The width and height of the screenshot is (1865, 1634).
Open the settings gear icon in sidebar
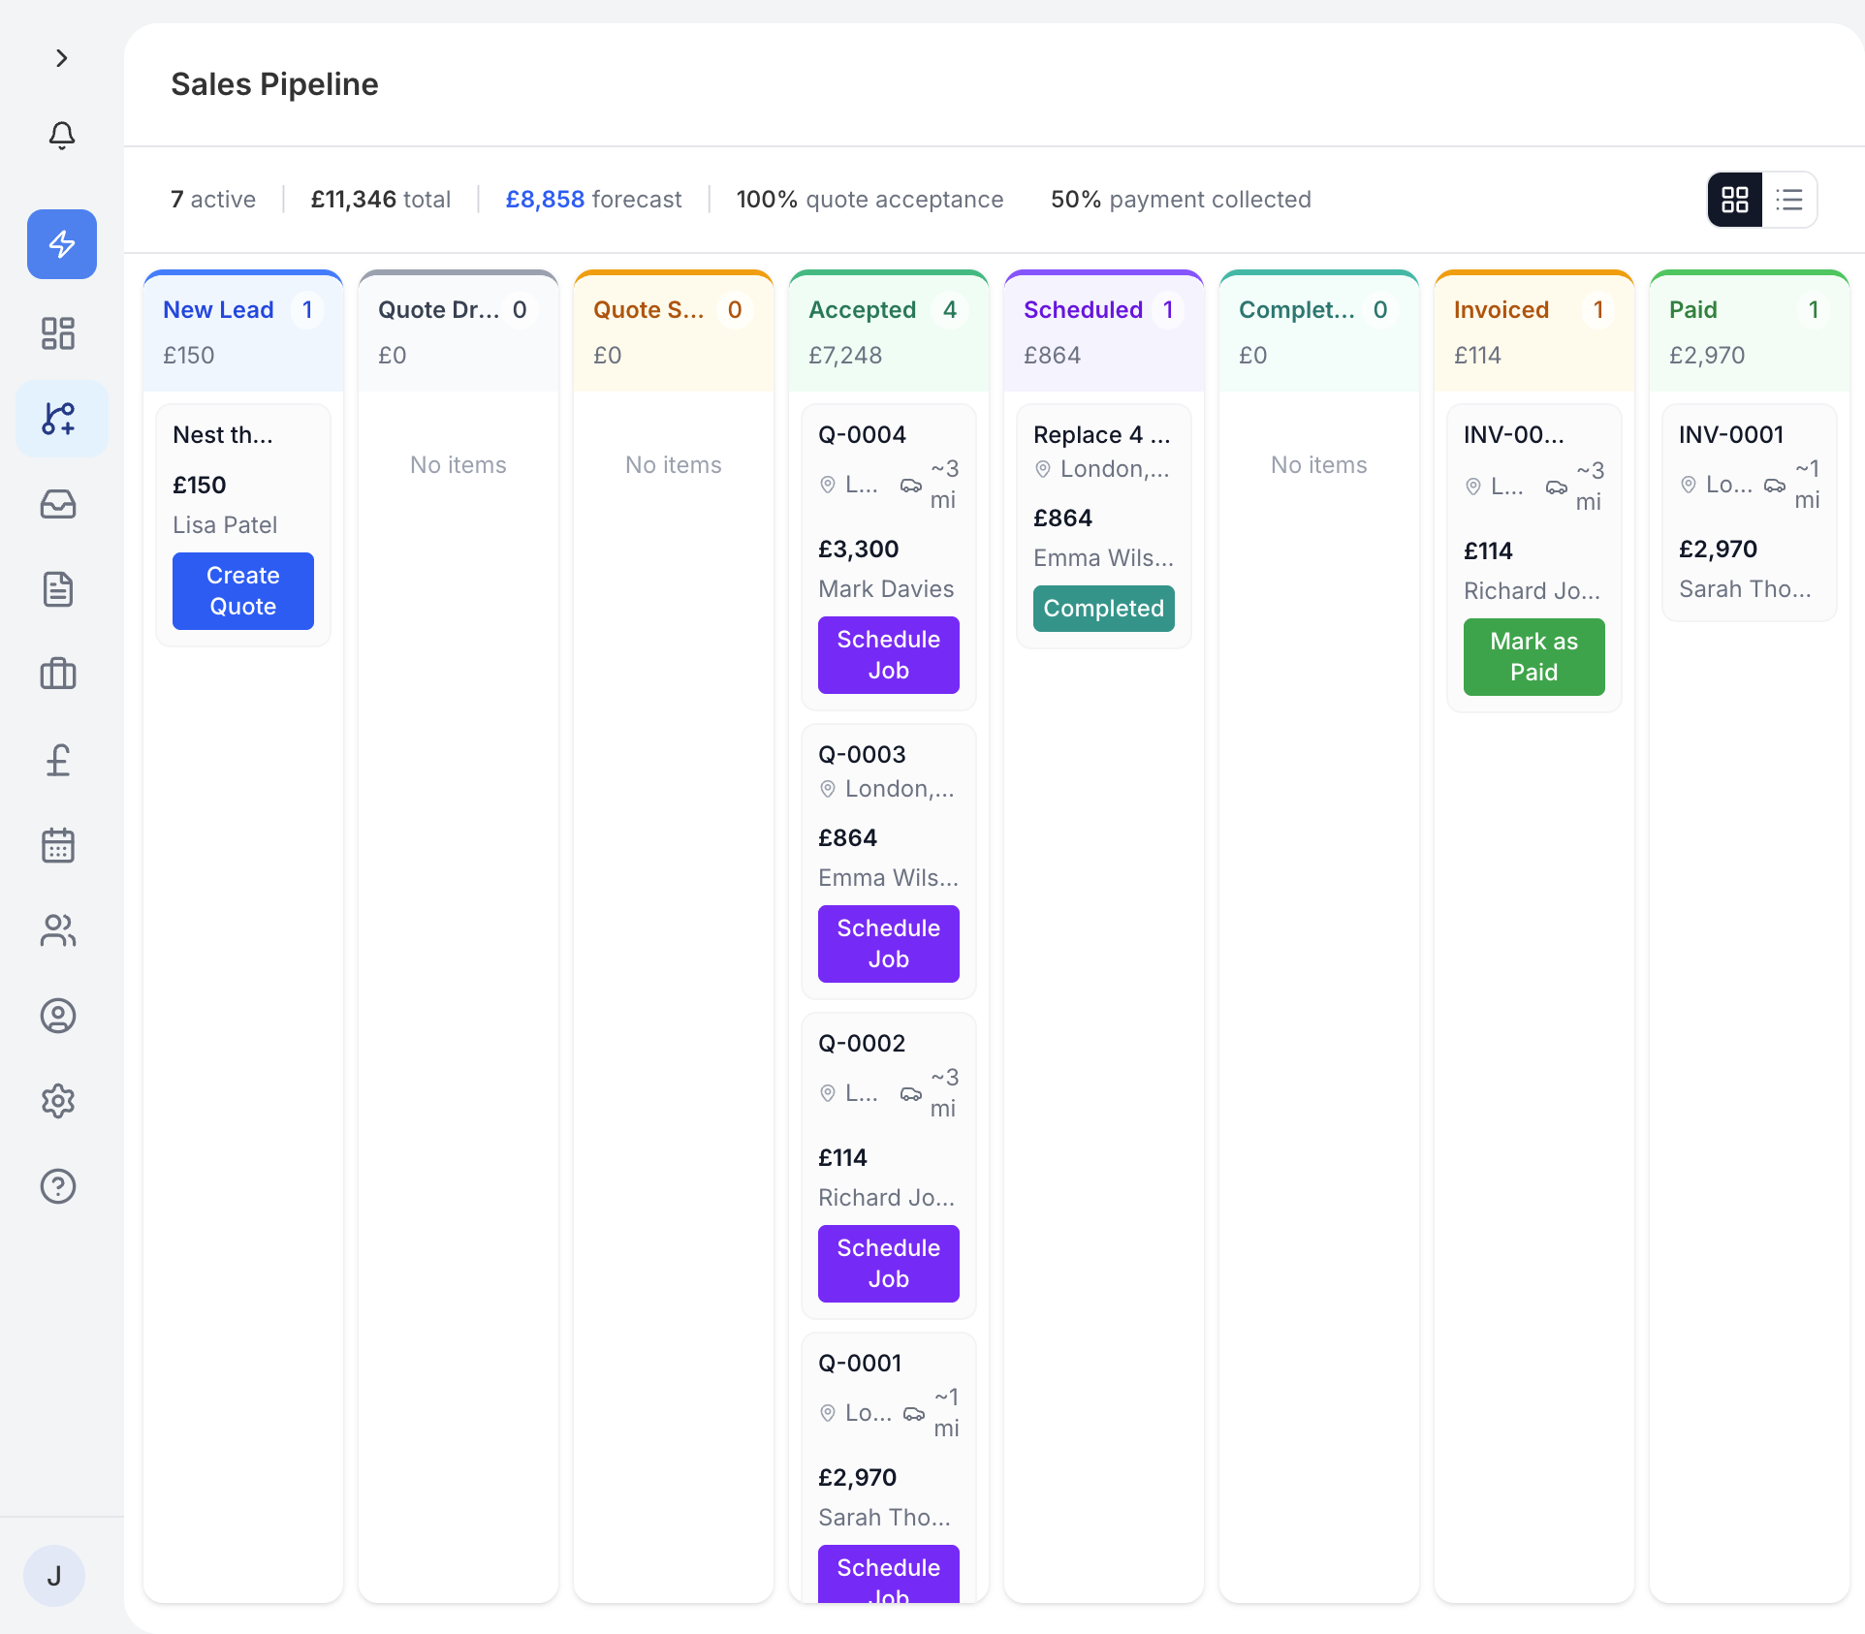point(58,1101)
